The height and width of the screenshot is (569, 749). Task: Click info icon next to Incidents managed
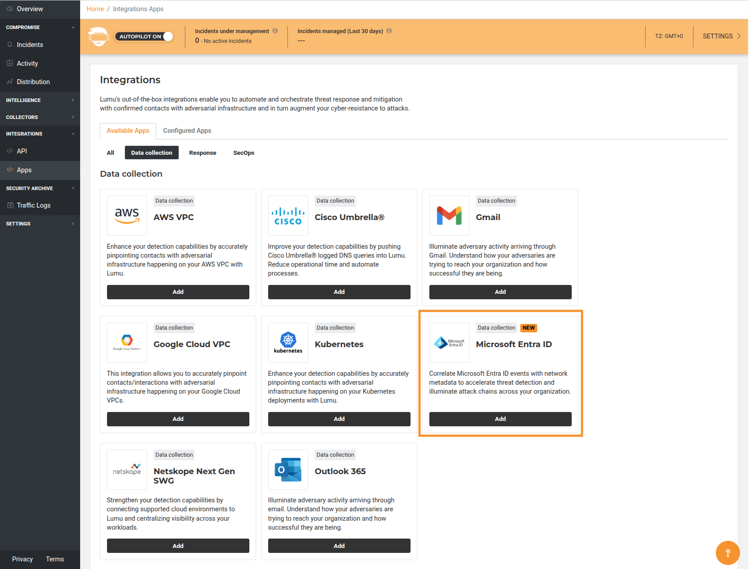(x=389, y=31)
